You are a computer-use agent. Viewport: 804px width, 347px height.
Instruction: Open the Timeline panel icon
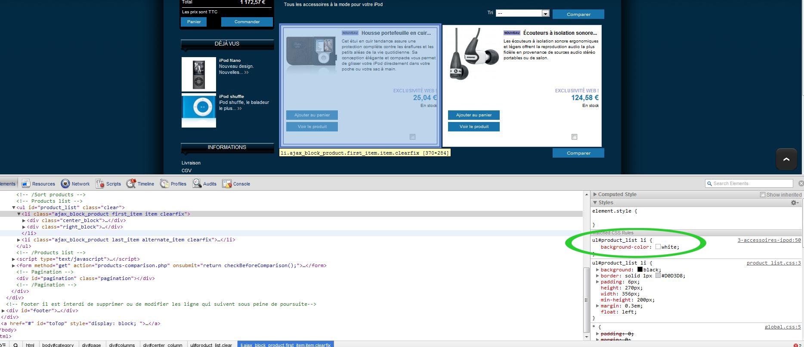click(131, 184)
